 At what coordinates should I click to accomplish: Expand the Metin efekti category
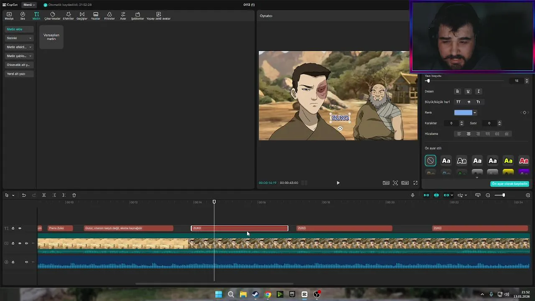19,47
